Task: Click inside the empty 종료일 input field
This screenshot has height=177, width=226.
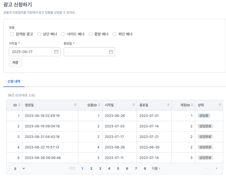Action: coord(86,52)
